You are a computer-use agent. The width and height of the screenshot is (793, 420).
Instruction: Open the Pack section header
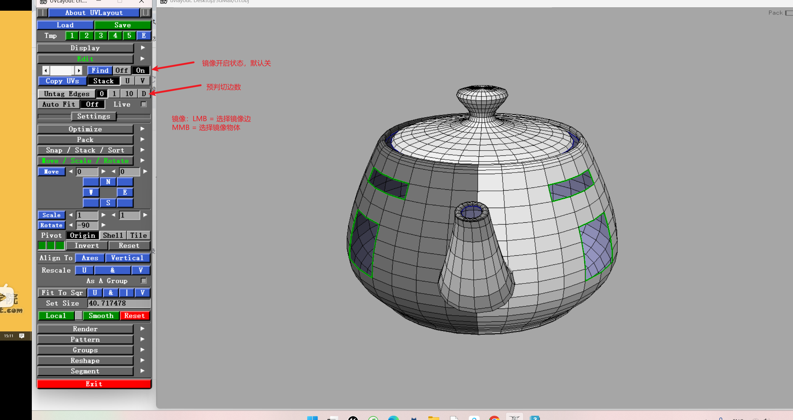pos(85,140)
